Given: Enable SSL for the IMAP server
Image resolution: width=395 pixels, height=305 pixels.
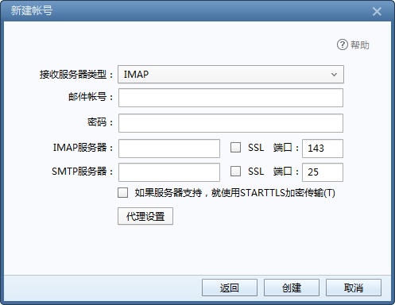Looking at the screenshot, I should tap(235, 148).
